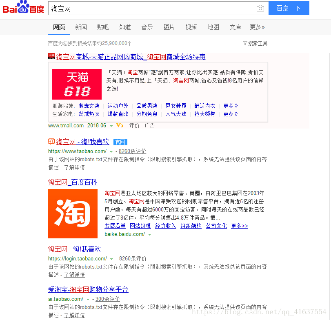This screenshot has height=320, width=331.
Task: Click 更多》 in the 生活家电 row
Action: pos(231,114)
